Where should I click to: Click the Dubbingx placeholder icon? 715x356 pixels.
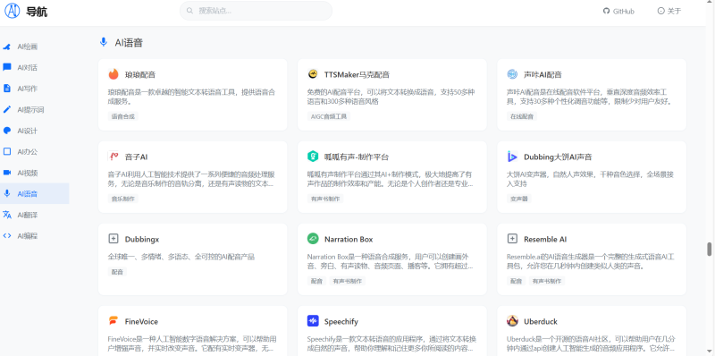[114, 239]
